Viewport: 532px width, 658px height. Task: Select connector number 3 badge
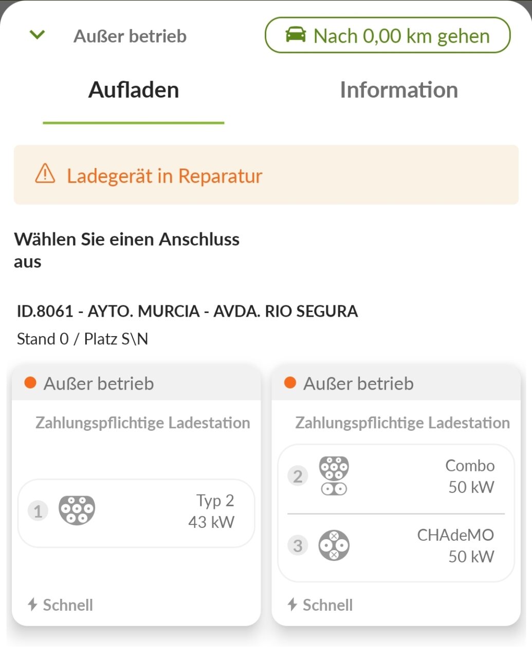298,545
